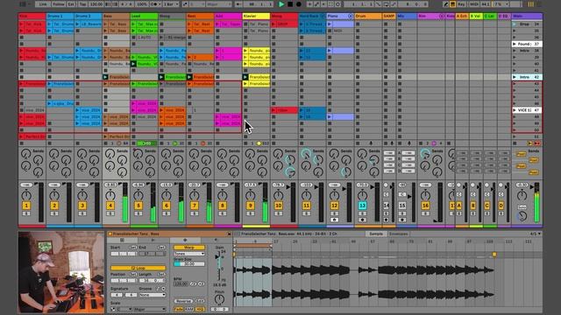The image size is (561, 315).
Task: Arm the round Record button in transport
Action: [299, 4]
